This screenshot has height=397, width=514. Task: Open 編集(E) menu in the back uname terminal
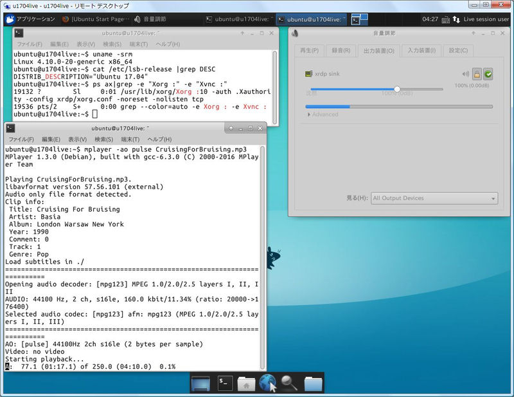click(x=59, y=44)
